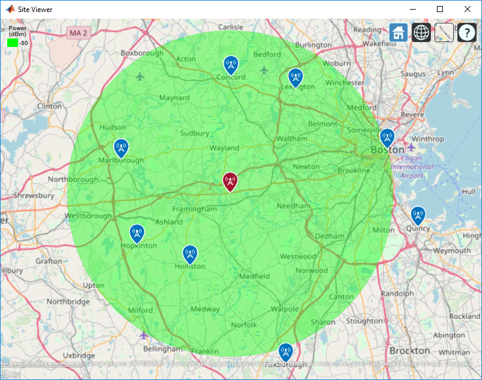Image resolution: width=482 pixels, height=380 pixels.
Task: Select the antenna marker at Lexington
Action: coord(296,78)
